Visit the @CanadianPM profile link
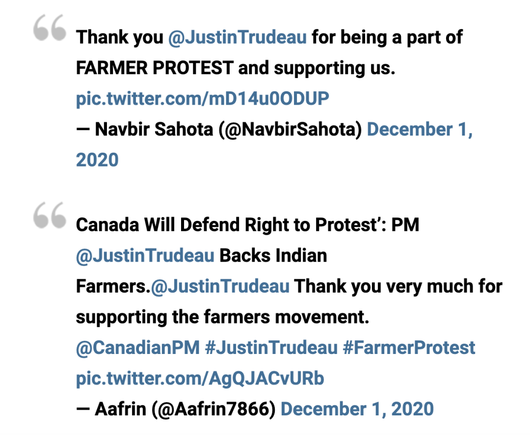Image resolution: width=530 pixels, height=435 pixels. point(138,348)
